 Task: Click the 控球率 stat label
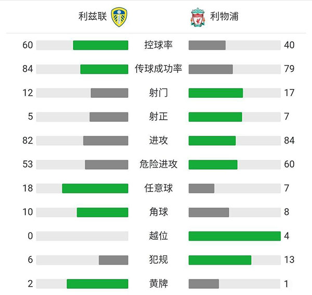click(x=158, y=45)
